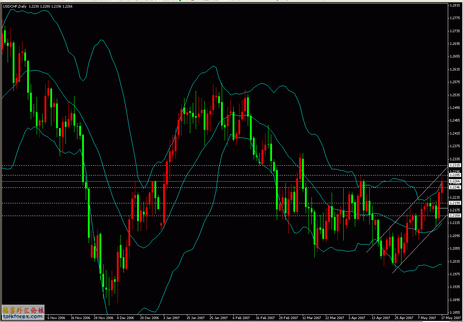Click the 1.2375 price scale value
Image resolution: width=463 pixels, height=322 pixels.
pyautogui.click(x=454, y=146)
